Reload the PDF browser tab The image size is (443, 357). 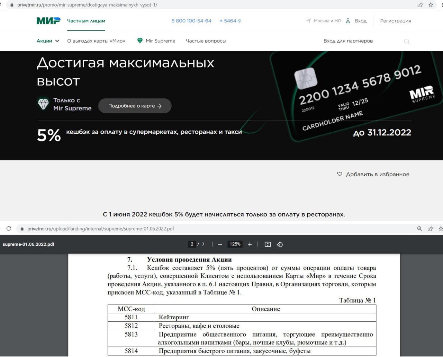(x=9, y=228)
